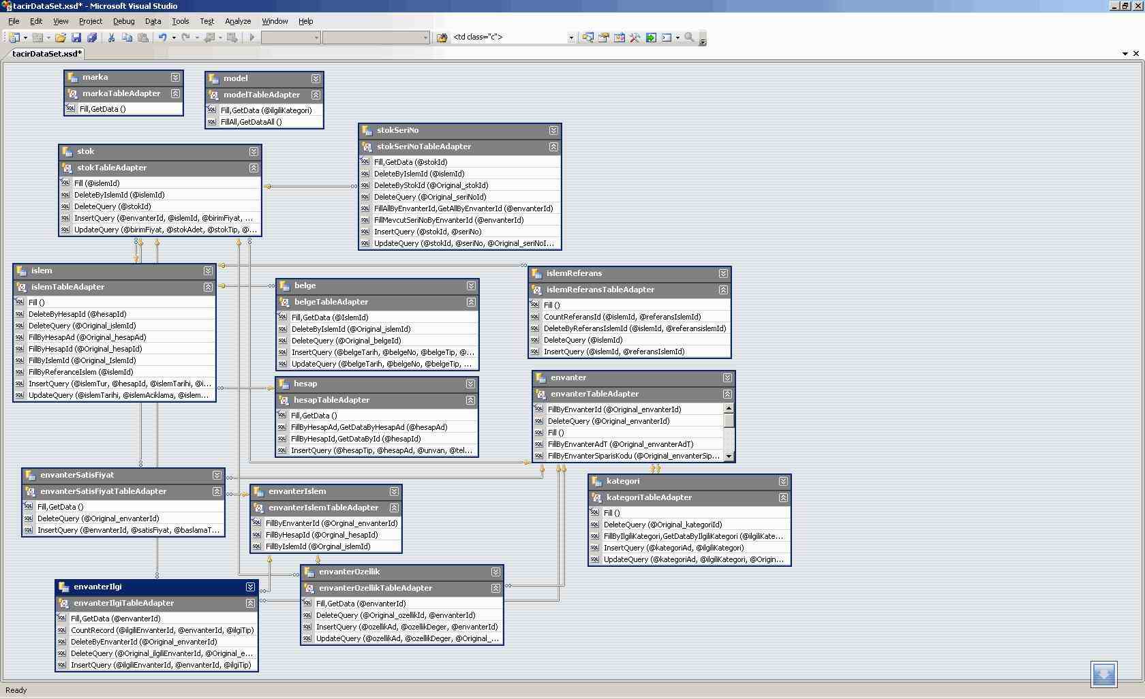Collapse the kategoriTableAdapter section
Viewport: 1145px width, 699px height.
click(x=783, y=497)
